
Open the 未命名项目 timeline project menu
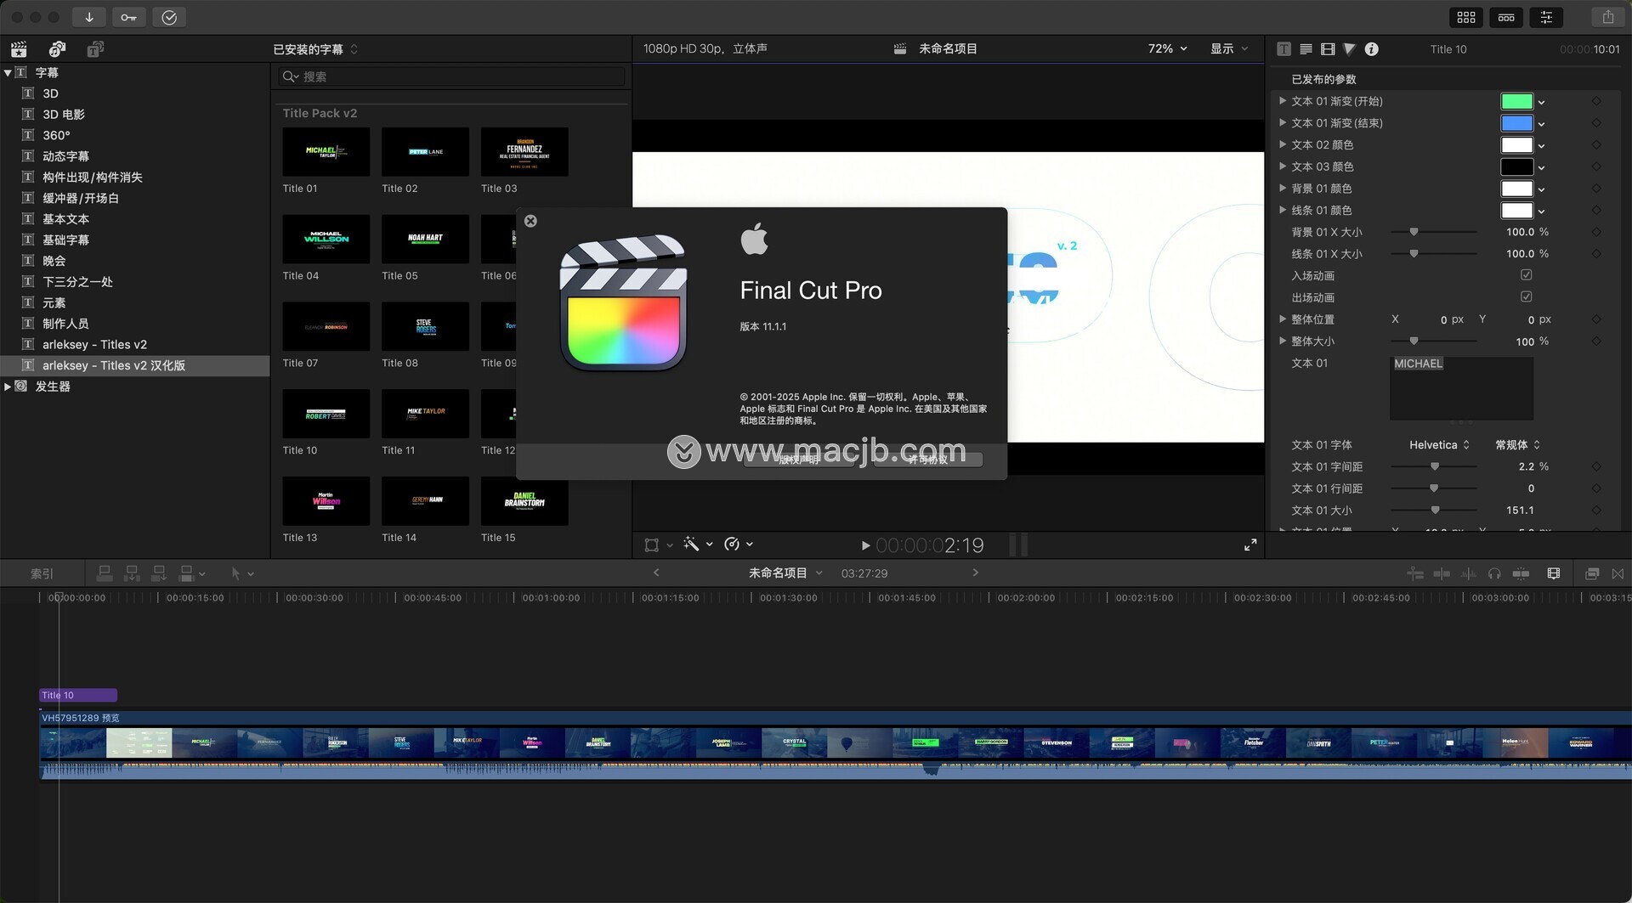[785, 573]
